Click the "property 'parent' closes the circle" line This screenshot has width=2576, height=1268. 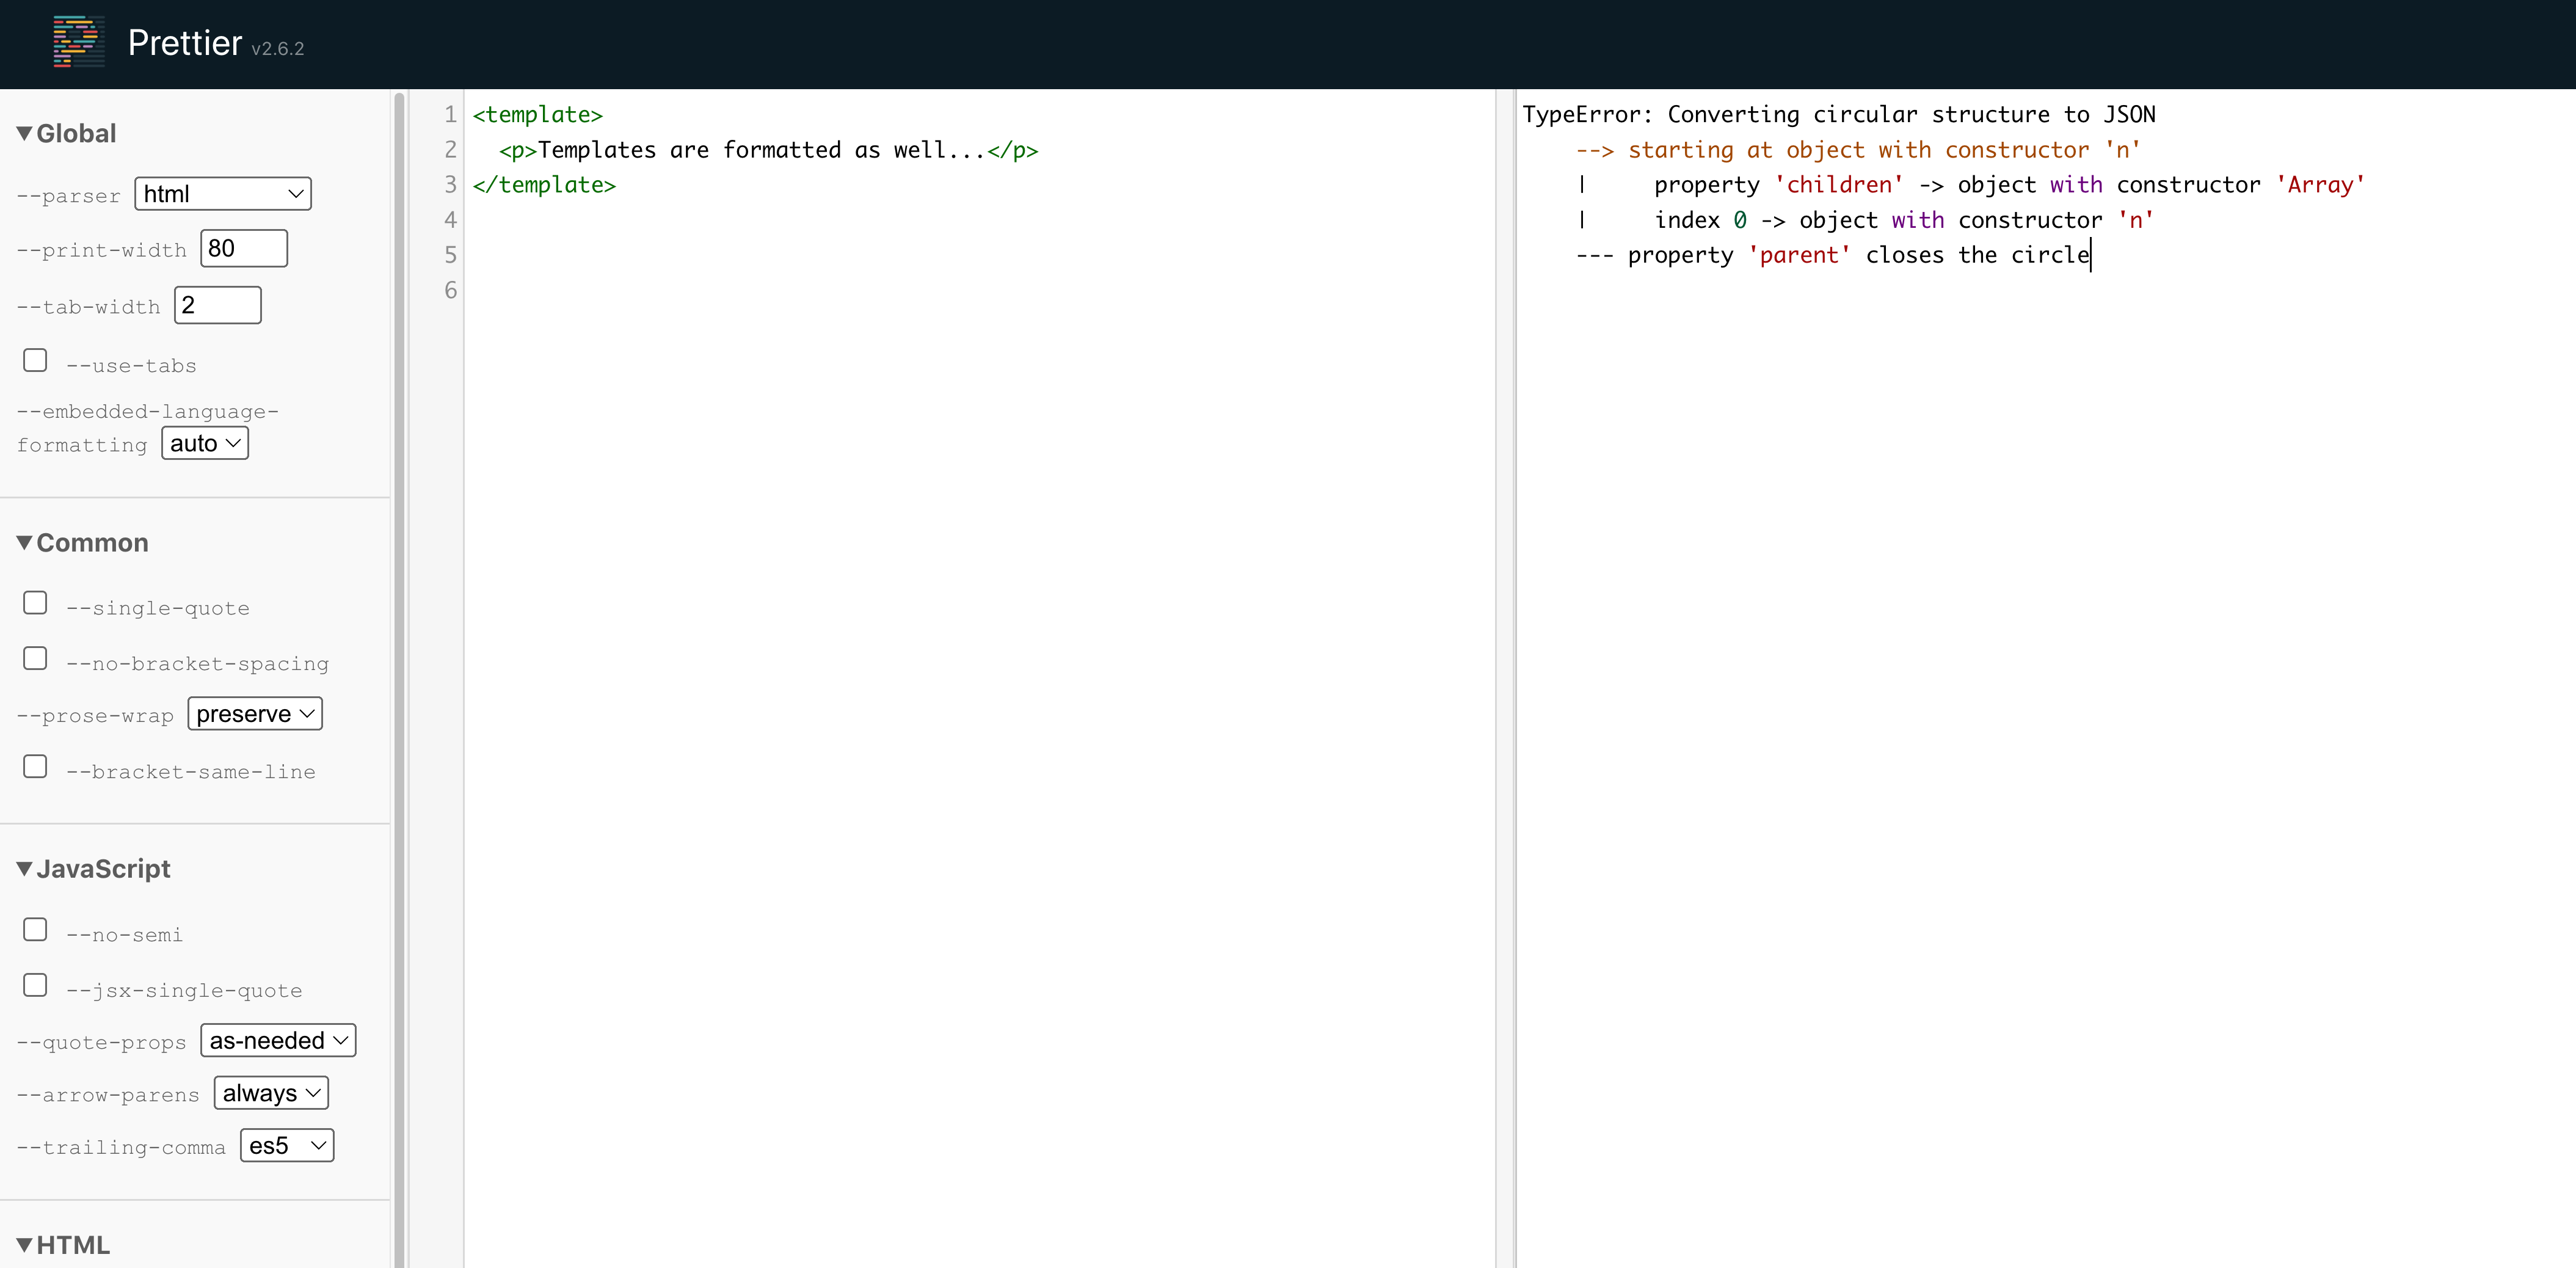[x=1833, y=255]
